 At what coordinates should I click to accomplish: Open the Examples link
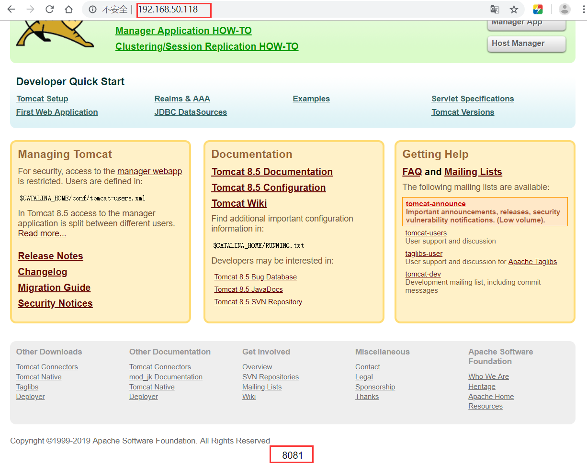point(311,99)
